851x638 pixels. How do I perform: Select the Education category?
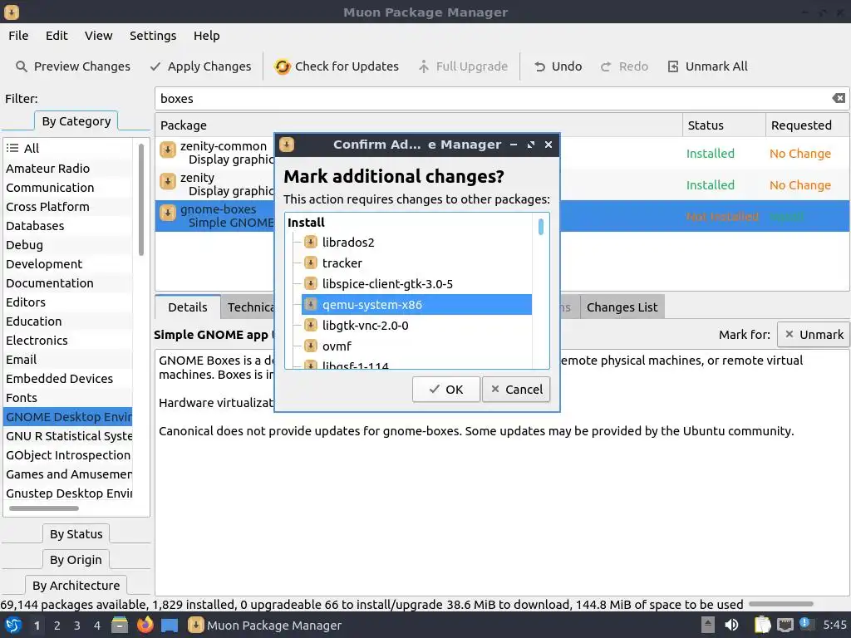(68, 321)
